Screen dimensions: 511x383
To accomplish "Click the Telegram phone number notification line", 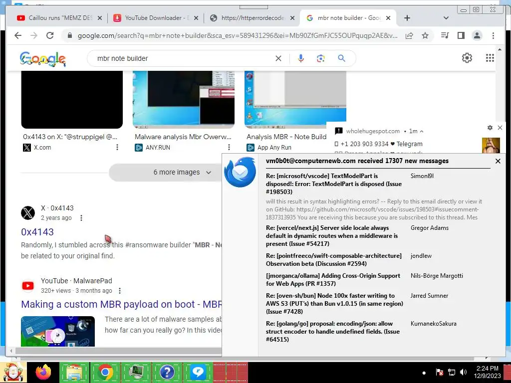I will [x=378, y=144].
